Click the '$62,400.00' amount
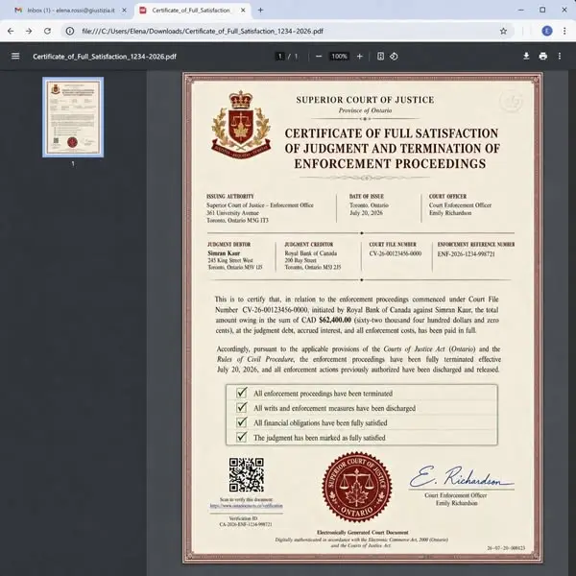The height and width of the screenshot is (576, 576). [335, 320]
